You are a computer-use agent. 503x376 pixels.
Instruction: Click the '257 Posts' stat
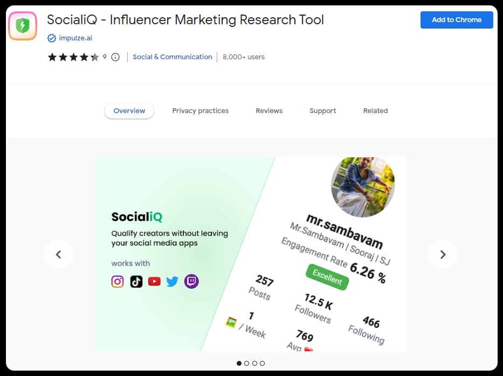(261, 287)
